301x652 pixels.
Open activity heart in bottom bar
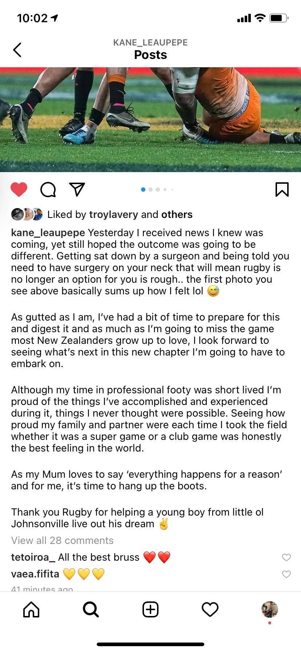point(210,609)
